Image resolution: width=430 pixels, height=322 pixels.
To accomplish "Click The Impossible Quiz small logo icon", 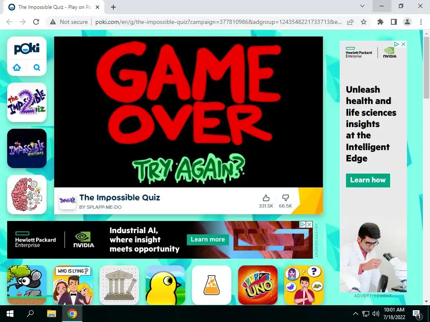I will click(x=68, y=201).
